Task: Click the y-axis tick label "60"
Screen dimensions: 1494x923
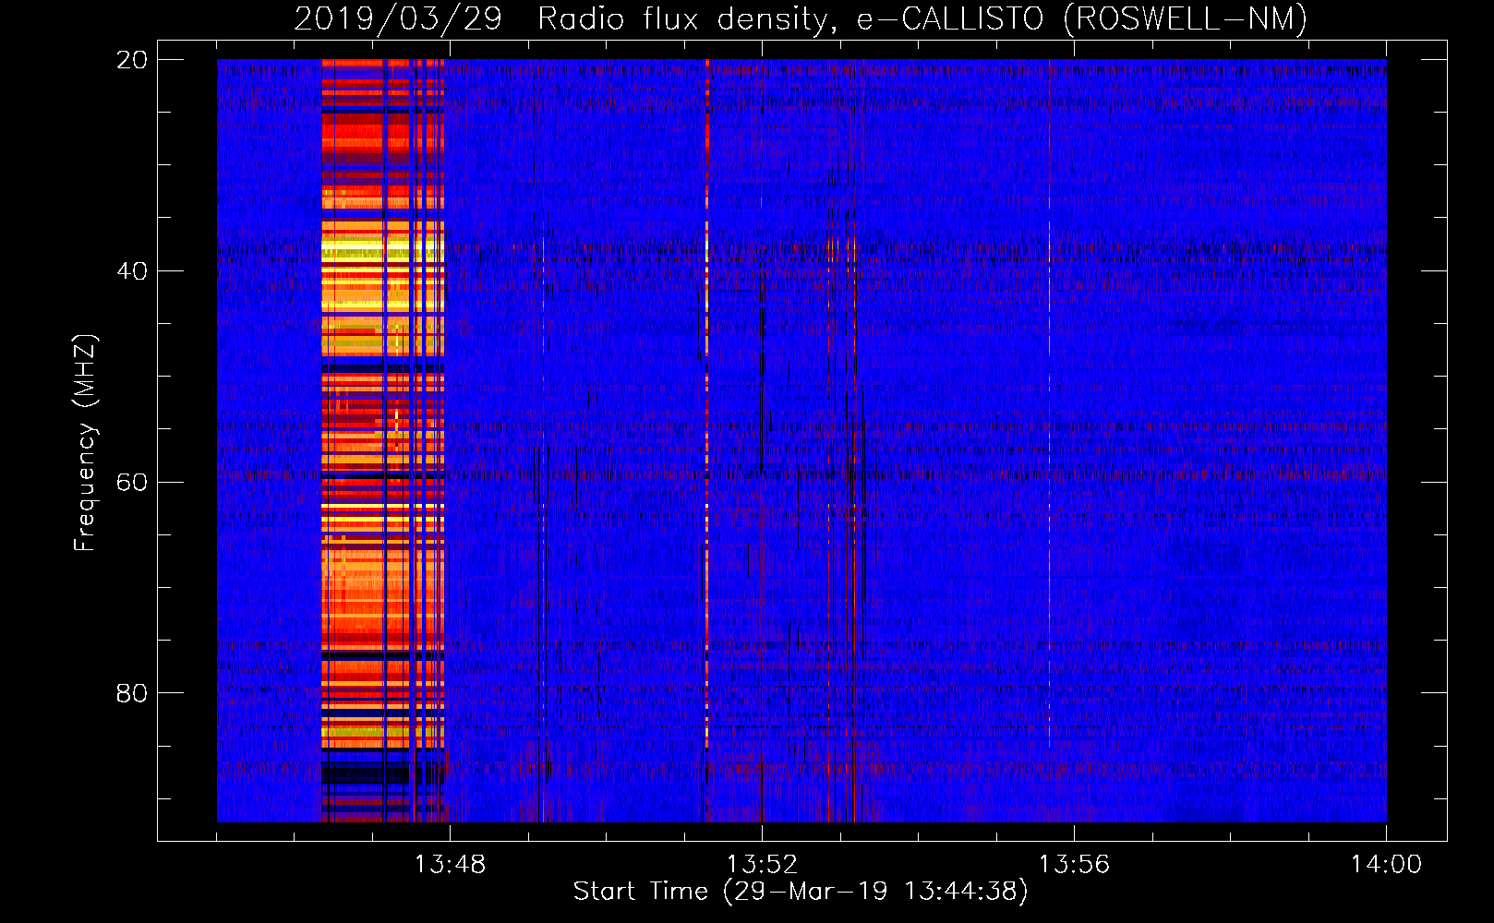Action: click(132, 482)
